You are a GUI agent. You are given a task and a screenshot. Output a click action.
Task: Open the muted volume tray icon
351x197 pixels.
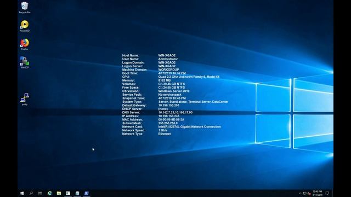point(309,193)
